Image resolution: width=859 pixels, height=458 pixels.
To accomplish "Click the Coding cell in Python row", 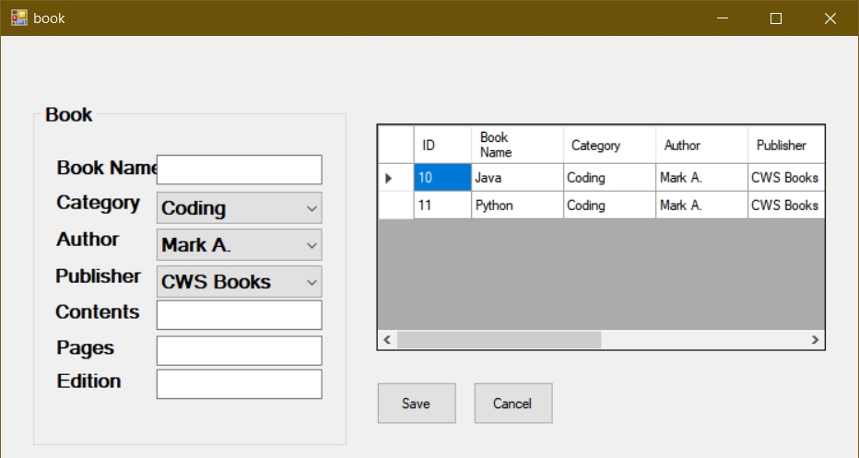I will [609, 206].
